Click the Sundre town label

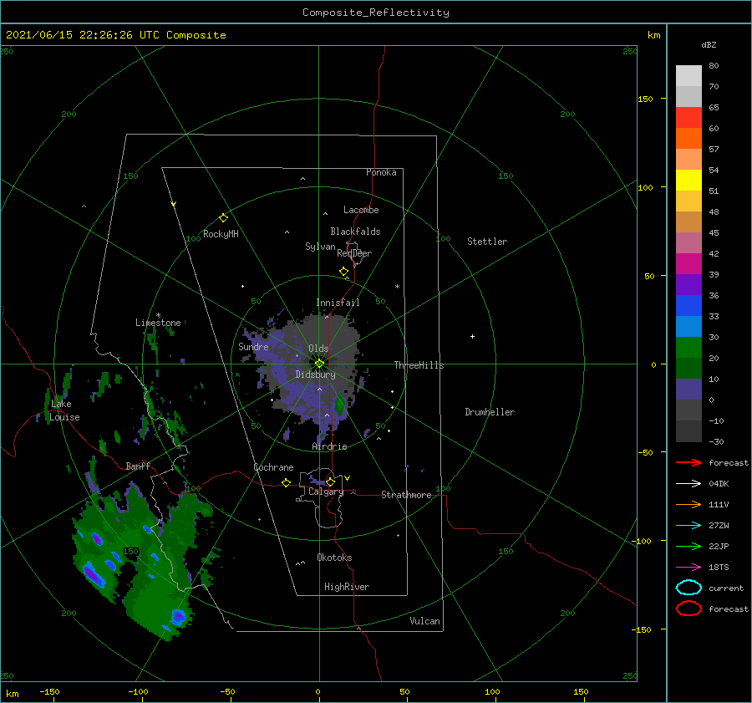[253, 346]
